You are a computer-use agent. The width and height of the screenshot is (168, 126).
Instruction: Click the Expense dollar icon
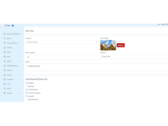click(x=4, y=70)
